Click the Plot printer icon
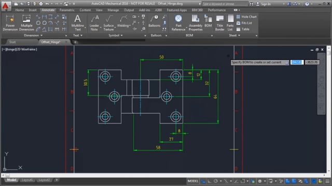The height and width of the screenshot is (186, 332). point(41,4)
